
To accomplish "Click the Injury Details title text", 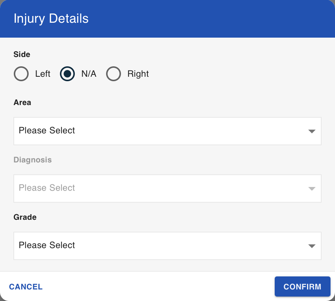I will click(x=51, y=19).
